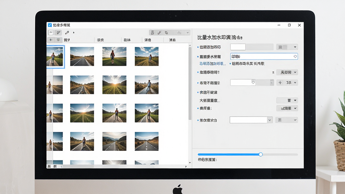The height and width of the screenshot is (194, 345).
Task: Switch to the slanted-panel view icon beside list view
Action: [x=58, y=33]
